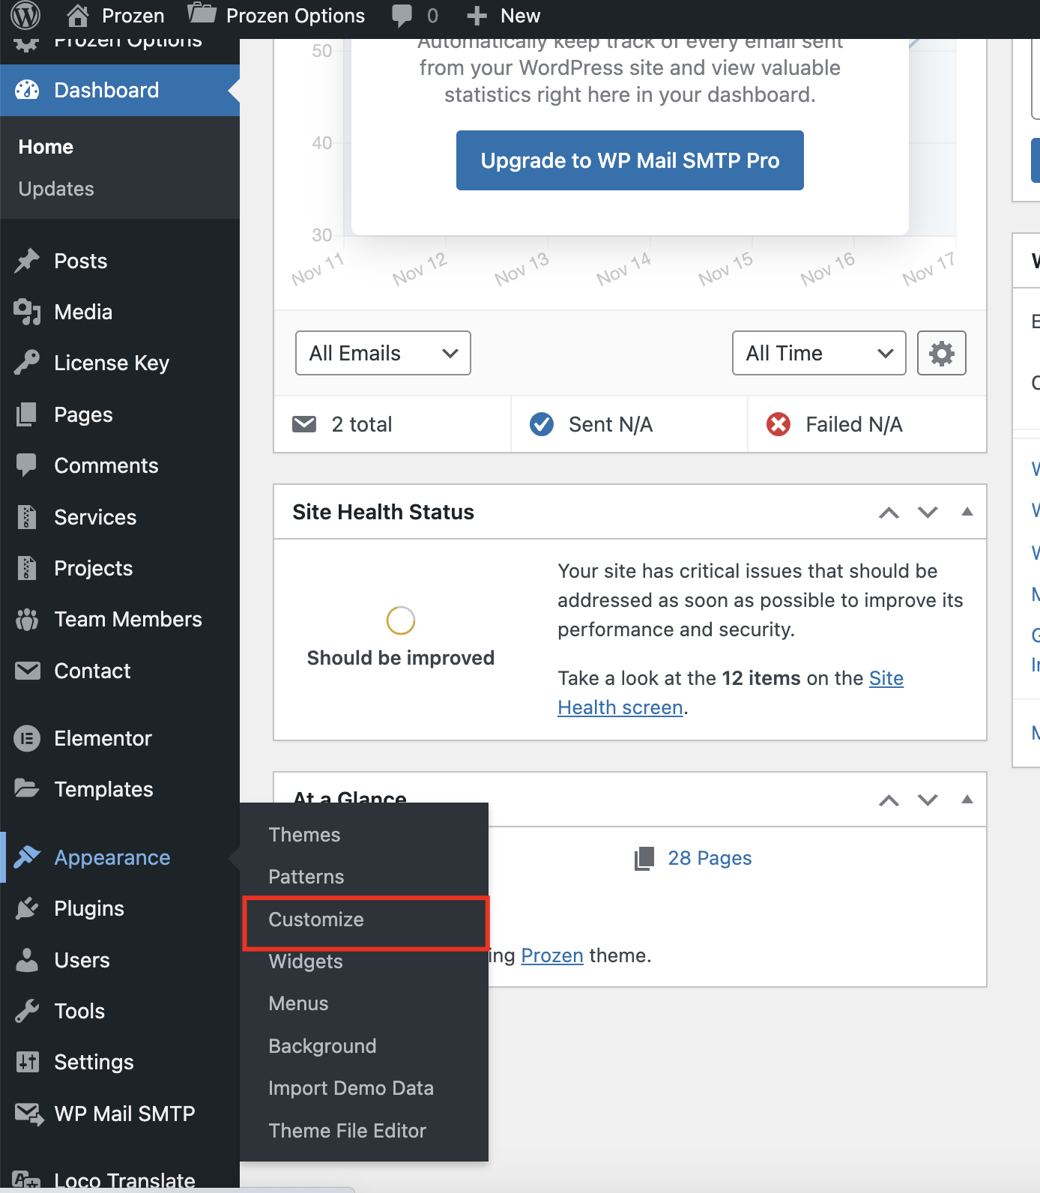The width and height of the screenshot is (1040, 1193).
Task: Toggle the Site Health Status panel
Action: coord(967,512)
